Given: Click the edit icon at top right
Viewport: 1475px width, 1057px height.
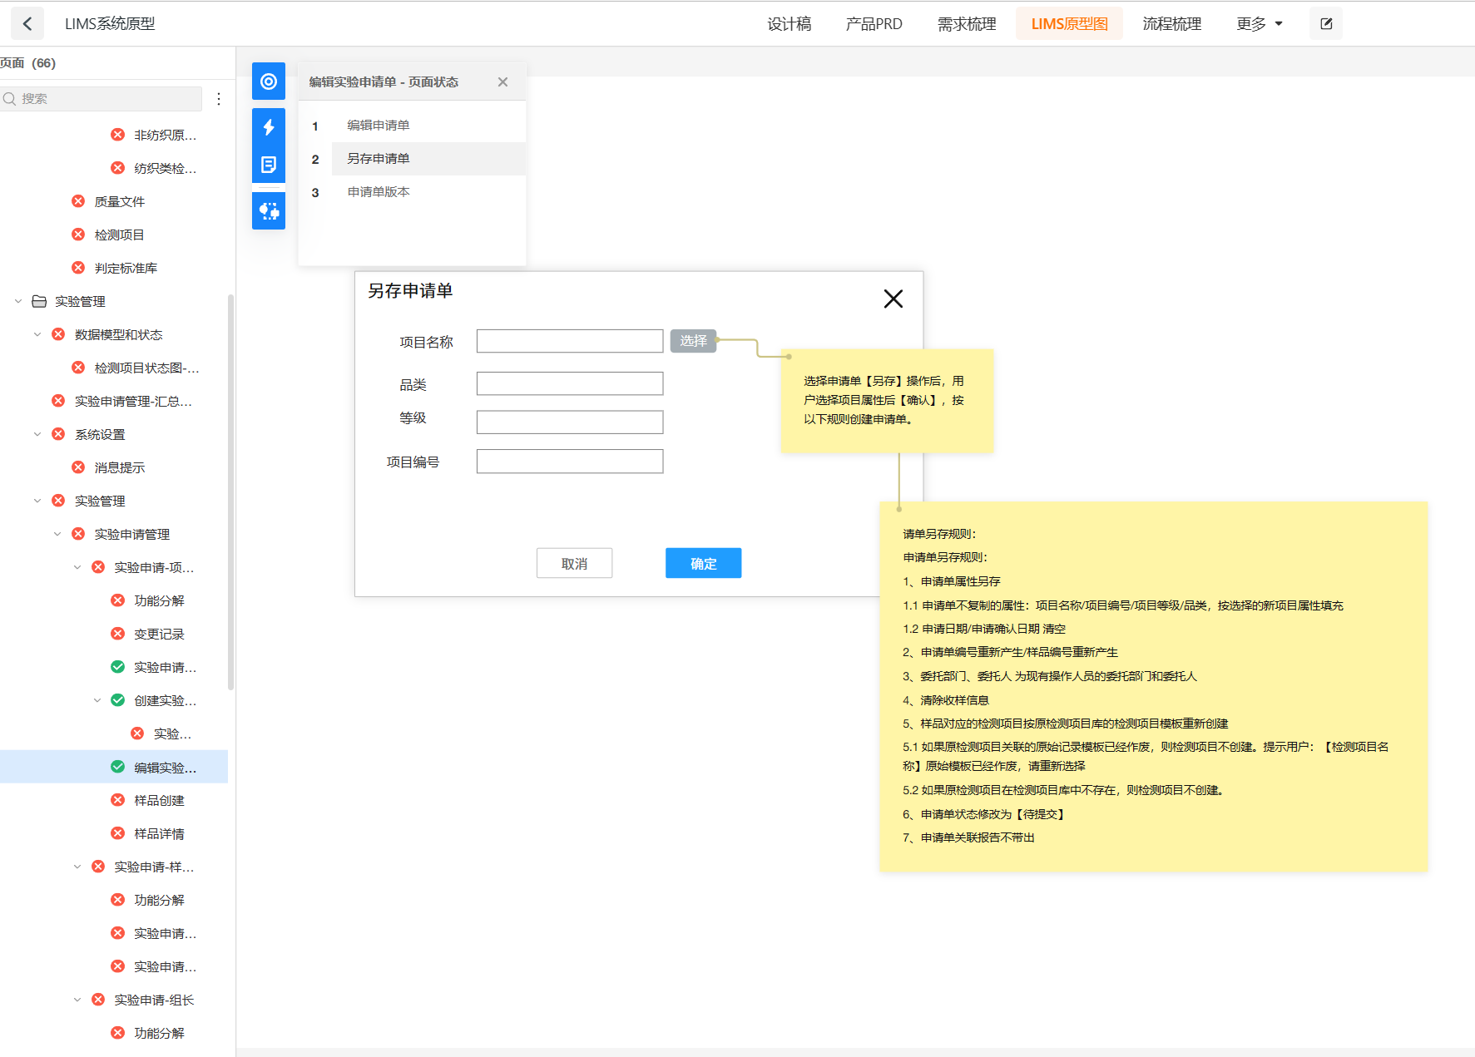Looking at the screenshot, I should click(1326, 24).
